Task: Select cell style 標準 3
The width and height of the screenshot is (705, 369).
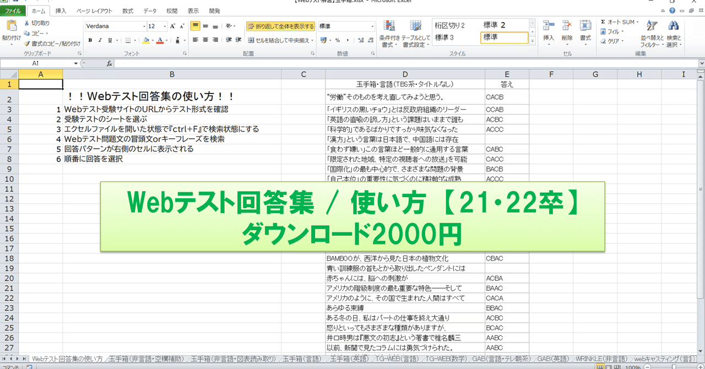Action: [445, 37]
